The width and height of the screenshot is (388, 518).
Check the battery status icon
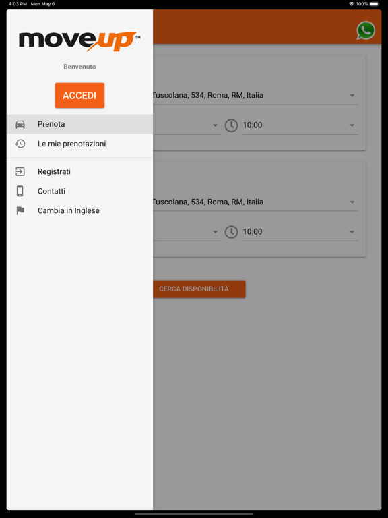point(375,4)
